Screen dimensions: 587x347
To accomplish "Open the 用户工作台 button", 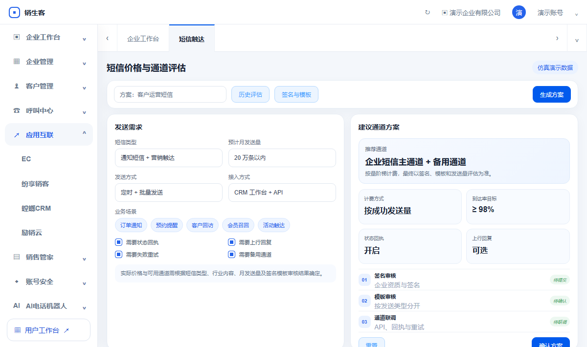I will tap(48, 330).
